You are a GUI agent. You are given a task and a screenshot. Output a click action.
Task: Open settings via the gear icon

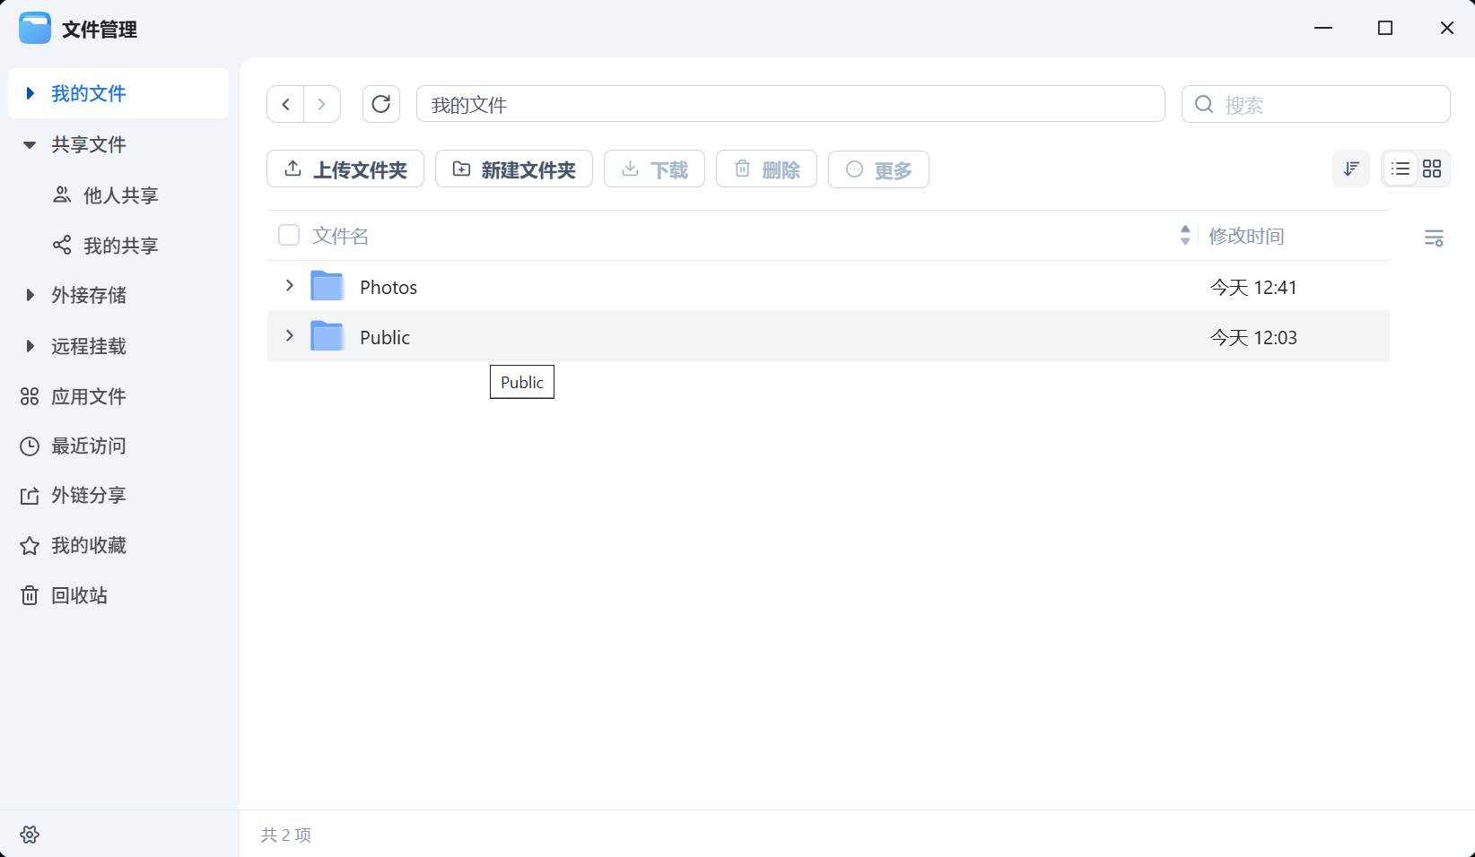pos(30,835)
